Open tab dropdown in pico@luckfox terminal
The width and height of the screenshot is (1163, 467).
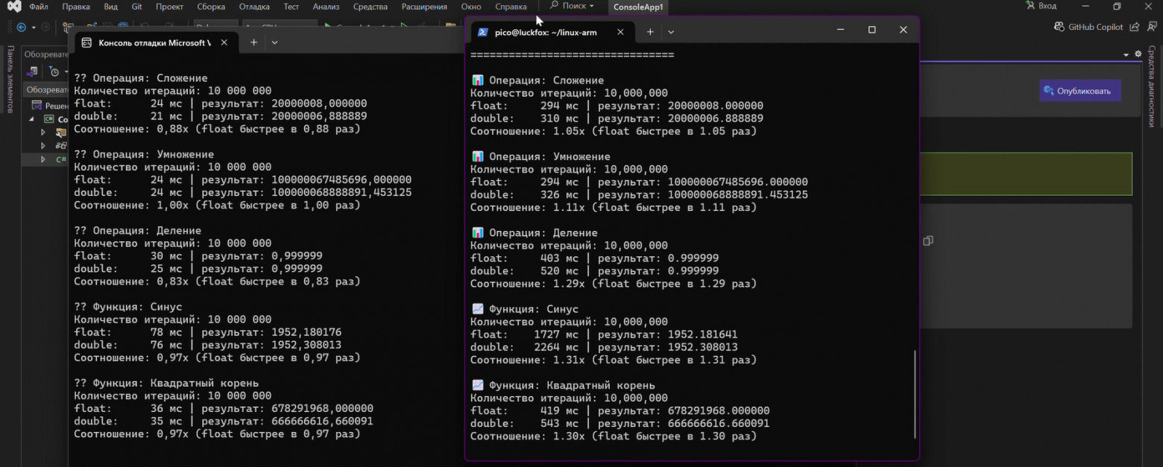pyautogui.click(x=671, y=32)
